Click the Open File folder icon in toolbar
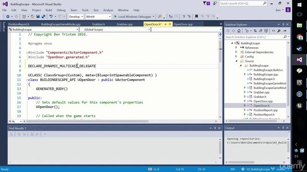This screenshot has height=172, width=307. pos(33,17)
